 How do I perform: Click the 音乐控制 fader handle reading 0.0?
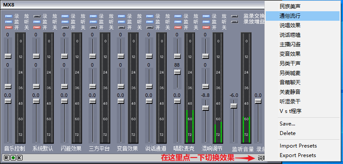tap(8, 101)
